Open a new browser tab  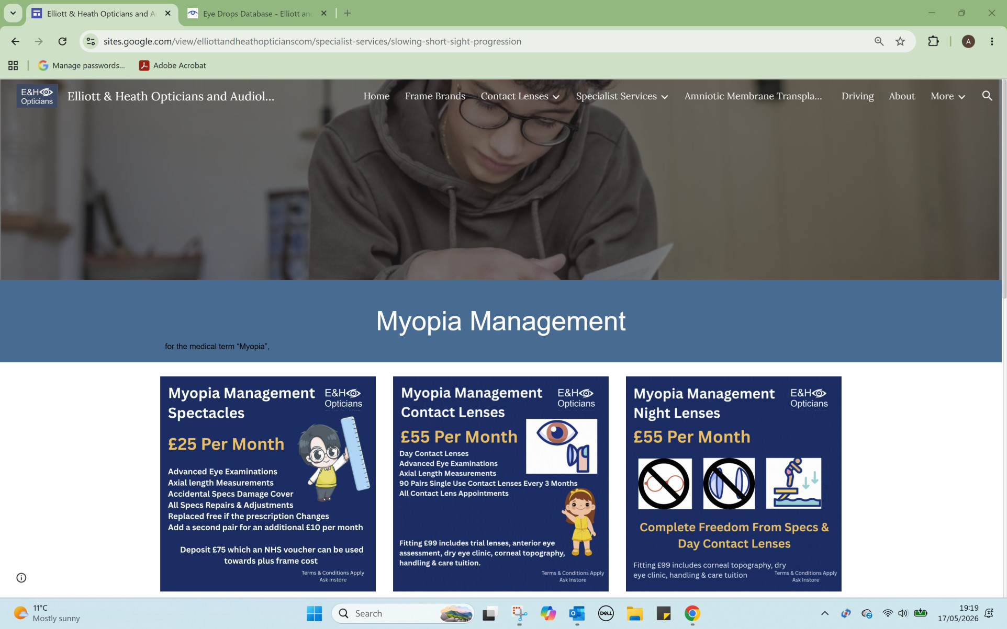pyautogui.click(x=348, y=13)
